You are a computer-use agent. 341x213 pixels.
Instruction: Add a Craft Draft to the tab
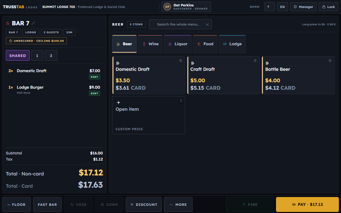pyautogui.click(x=223, y=75)
